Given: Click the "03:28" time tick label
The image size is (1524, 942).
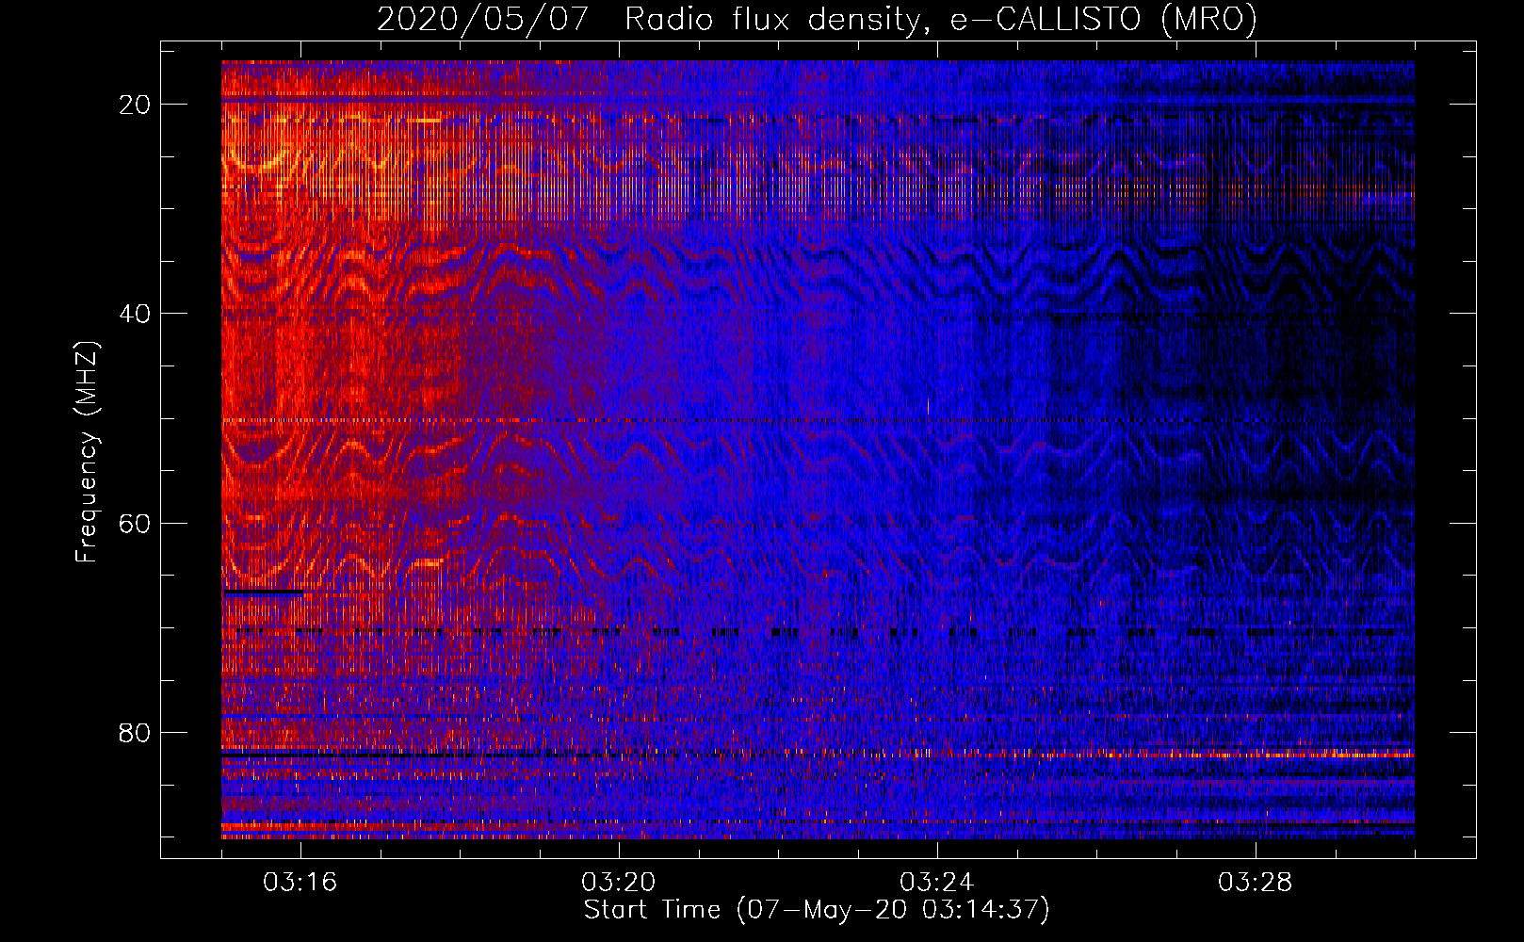Looking at the screenshot, I should (1256, 883).
